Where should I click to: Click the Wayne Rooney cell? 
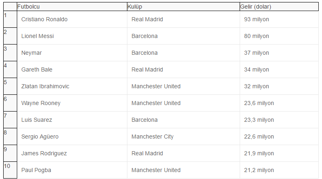click(x=72, y=103)
